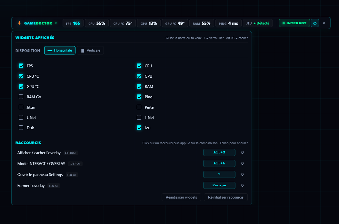
Task: Click the orange lightning bolt GameDoctor logo
Action: point(19,23)
